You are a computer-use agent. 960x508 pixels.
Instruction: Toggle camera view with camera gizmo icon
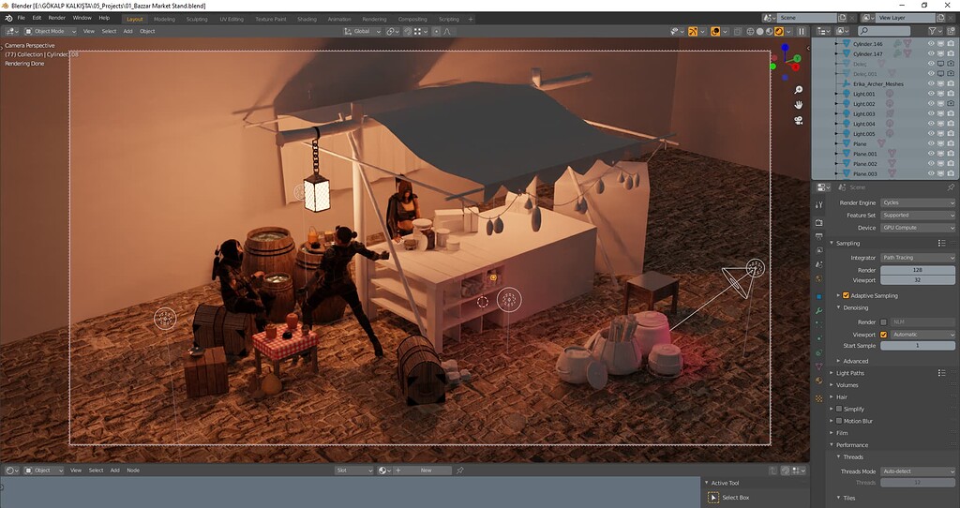click(x=799, y=121)
